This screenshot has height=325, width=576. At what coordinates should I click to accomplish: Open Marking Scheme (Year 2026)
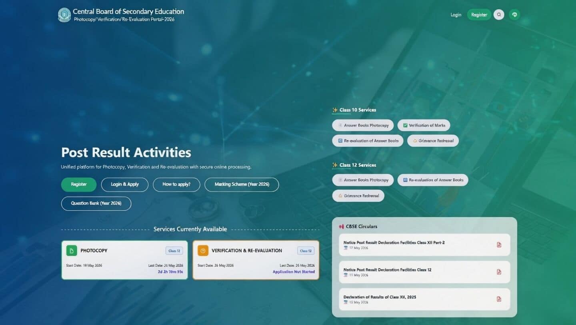[242, 184]
